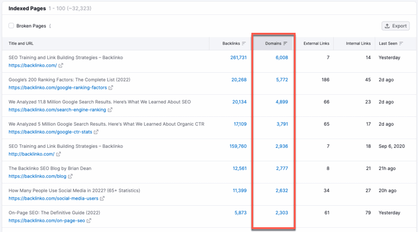Open external link icon beside google-ctr-stats URL
418x232 pixels.
click(96, 132)
